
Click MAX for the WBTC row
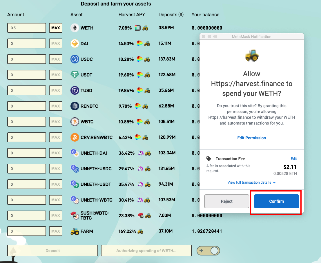[x=56, y=122]
